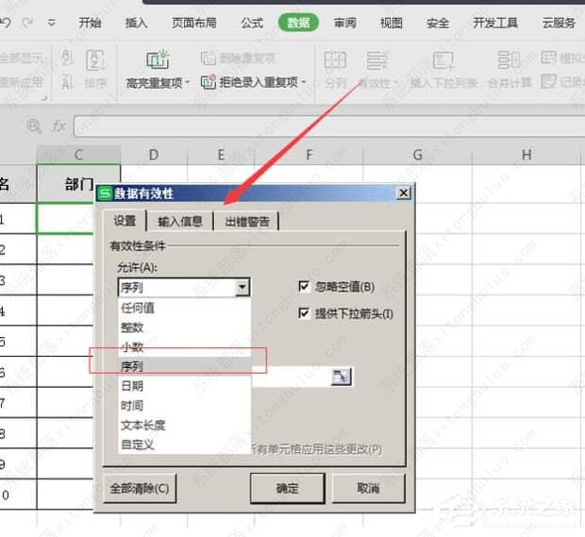Open the 开始 ribbon tab

point(90,23)
